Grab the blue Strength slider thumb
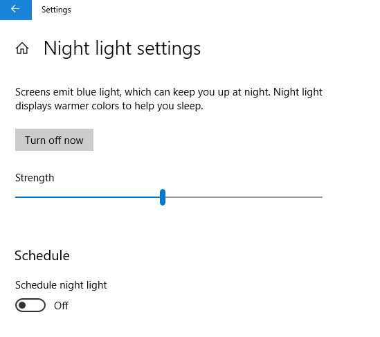 point(163,197)
